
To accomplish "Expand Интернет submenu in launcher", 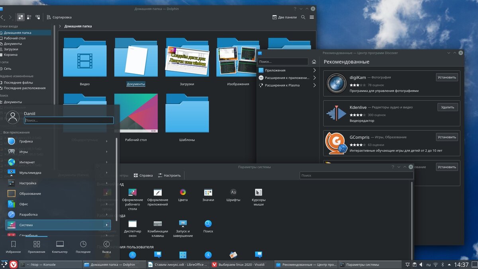I will point(58,162).
